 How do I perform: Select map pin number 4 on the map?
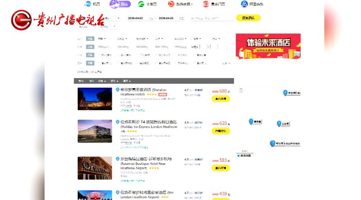pos(279,124)
